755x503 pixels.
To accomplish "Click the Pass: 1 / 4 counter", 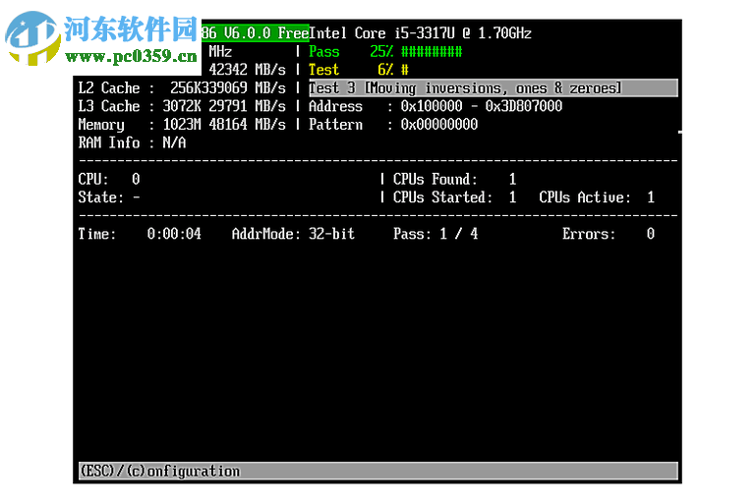I will (x=436, y=235).
